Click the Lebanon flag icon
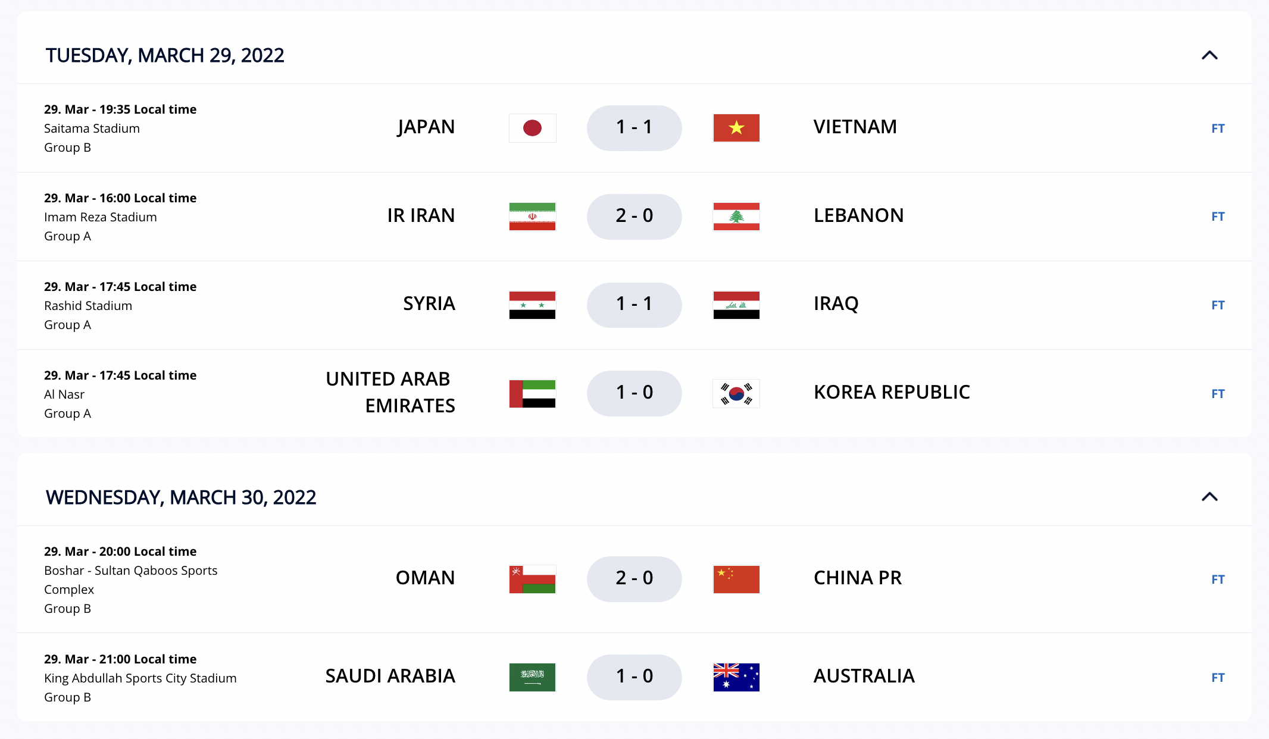 coord(736,217)
